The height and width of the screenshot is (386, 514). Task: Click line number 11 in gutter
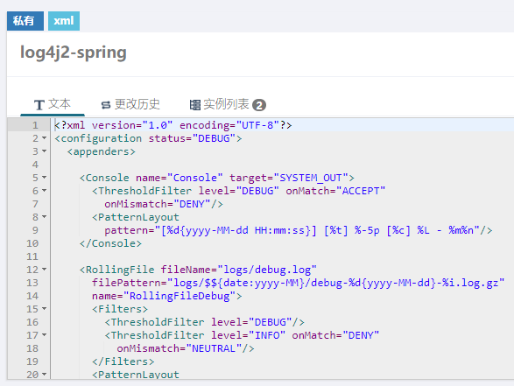(x=32, y=256)
